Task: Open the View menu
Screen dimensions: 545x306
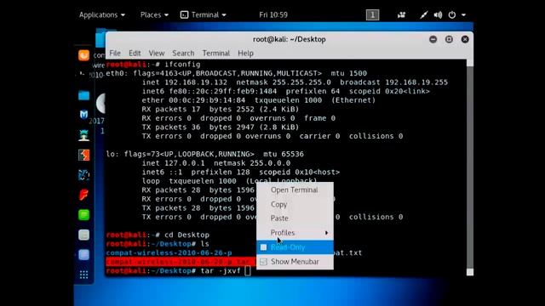Action: (157, 53)
